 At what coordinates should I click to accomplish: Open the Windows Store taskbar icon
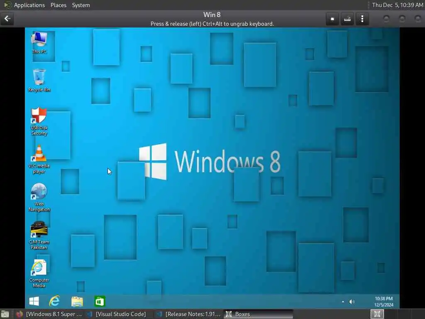100,301
